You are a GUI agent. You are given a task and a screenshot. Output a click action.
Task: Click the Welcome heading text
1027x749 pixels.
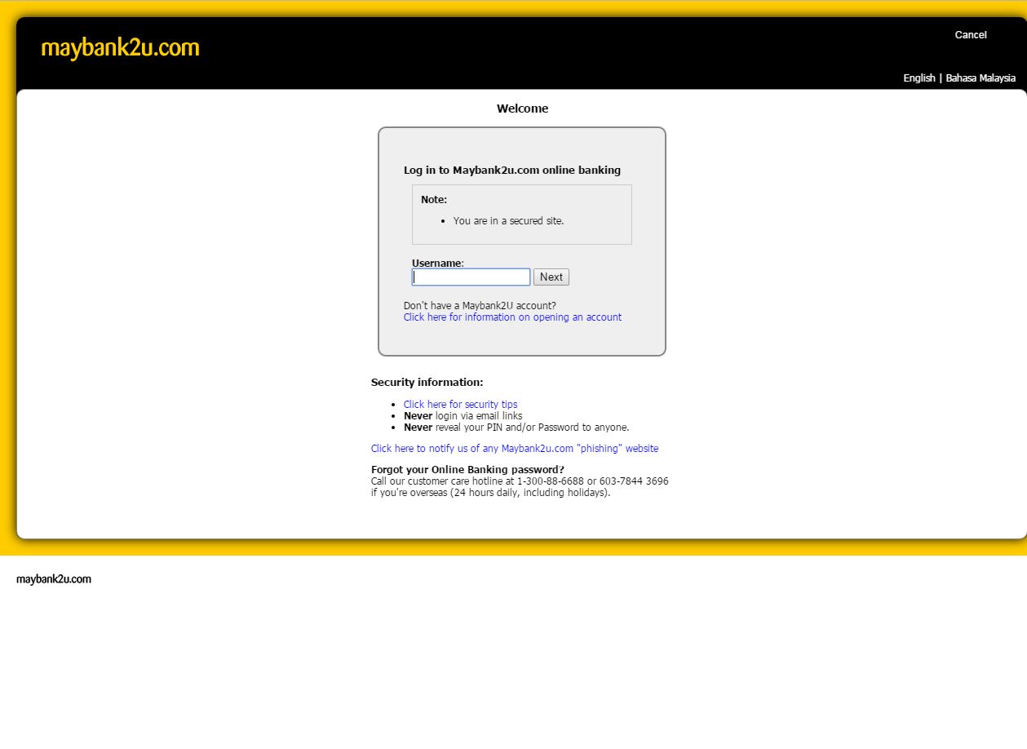tap(522, 109)
